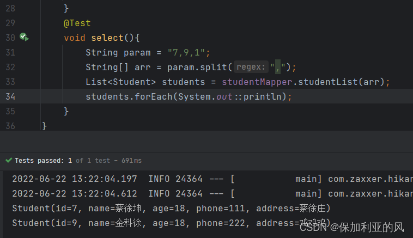
Task: Click line number 31 in the gutter
Action: [10, 53]
